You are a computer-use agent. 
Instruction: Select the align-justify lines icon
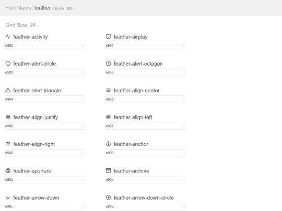coord(8,117)
